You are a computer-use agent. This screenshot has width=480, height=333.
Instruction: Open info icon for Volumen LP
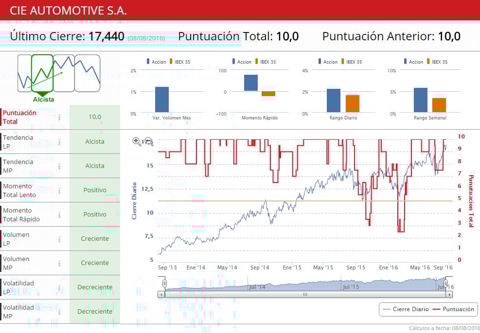click(x=59, y=239)
